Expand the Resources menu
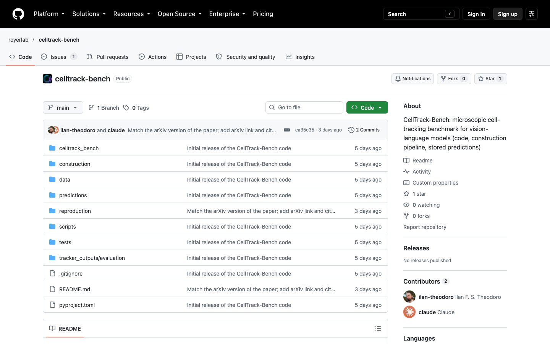 (131, 14)
